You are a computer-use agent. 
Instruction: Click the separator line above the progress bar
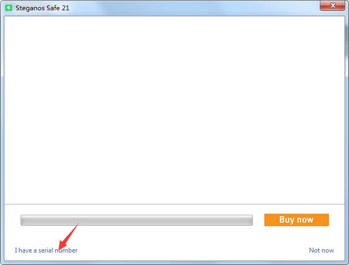[x=174, y=204]
